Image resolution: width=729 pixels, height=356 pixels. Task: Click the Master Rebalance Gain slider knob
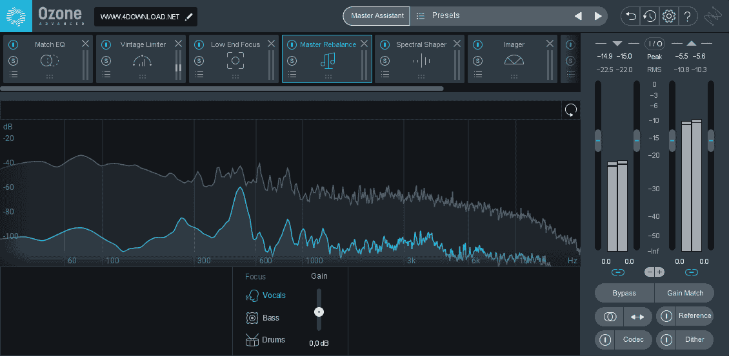pos(319,312)
